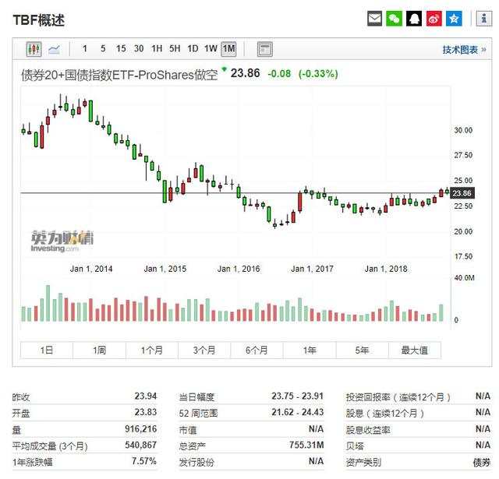Select the 5H interval

click(x=175, y=49)
